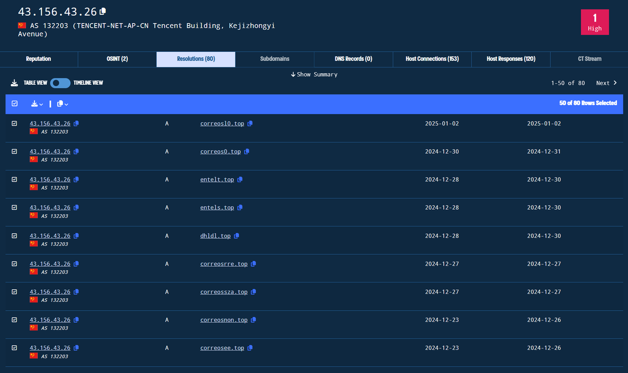Select the Resolutions (80) tab

pyautogui.click(x=196, y=59)
